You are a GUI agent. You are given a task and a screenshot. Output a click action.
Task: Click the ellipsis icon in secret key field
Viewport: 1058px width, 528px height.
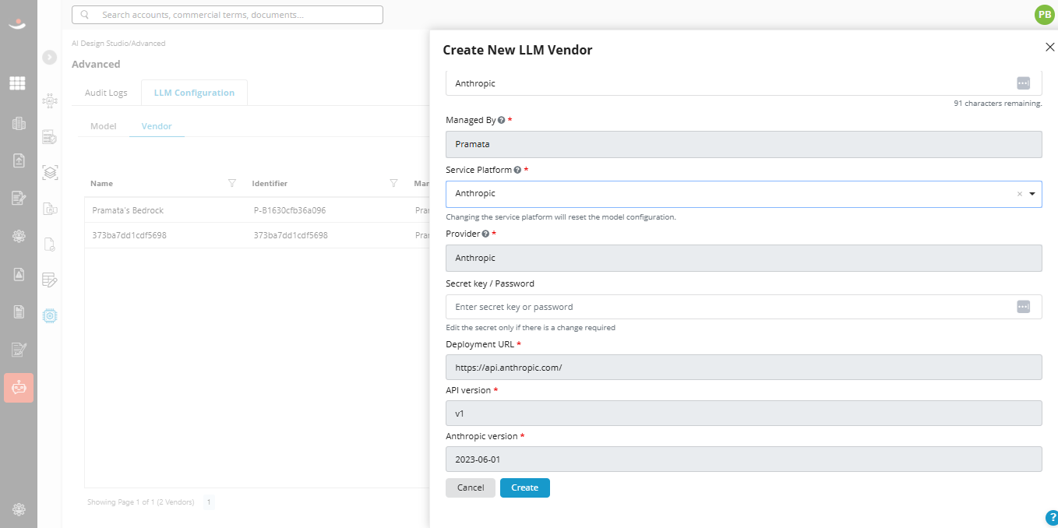click(x=1023, y=307)
